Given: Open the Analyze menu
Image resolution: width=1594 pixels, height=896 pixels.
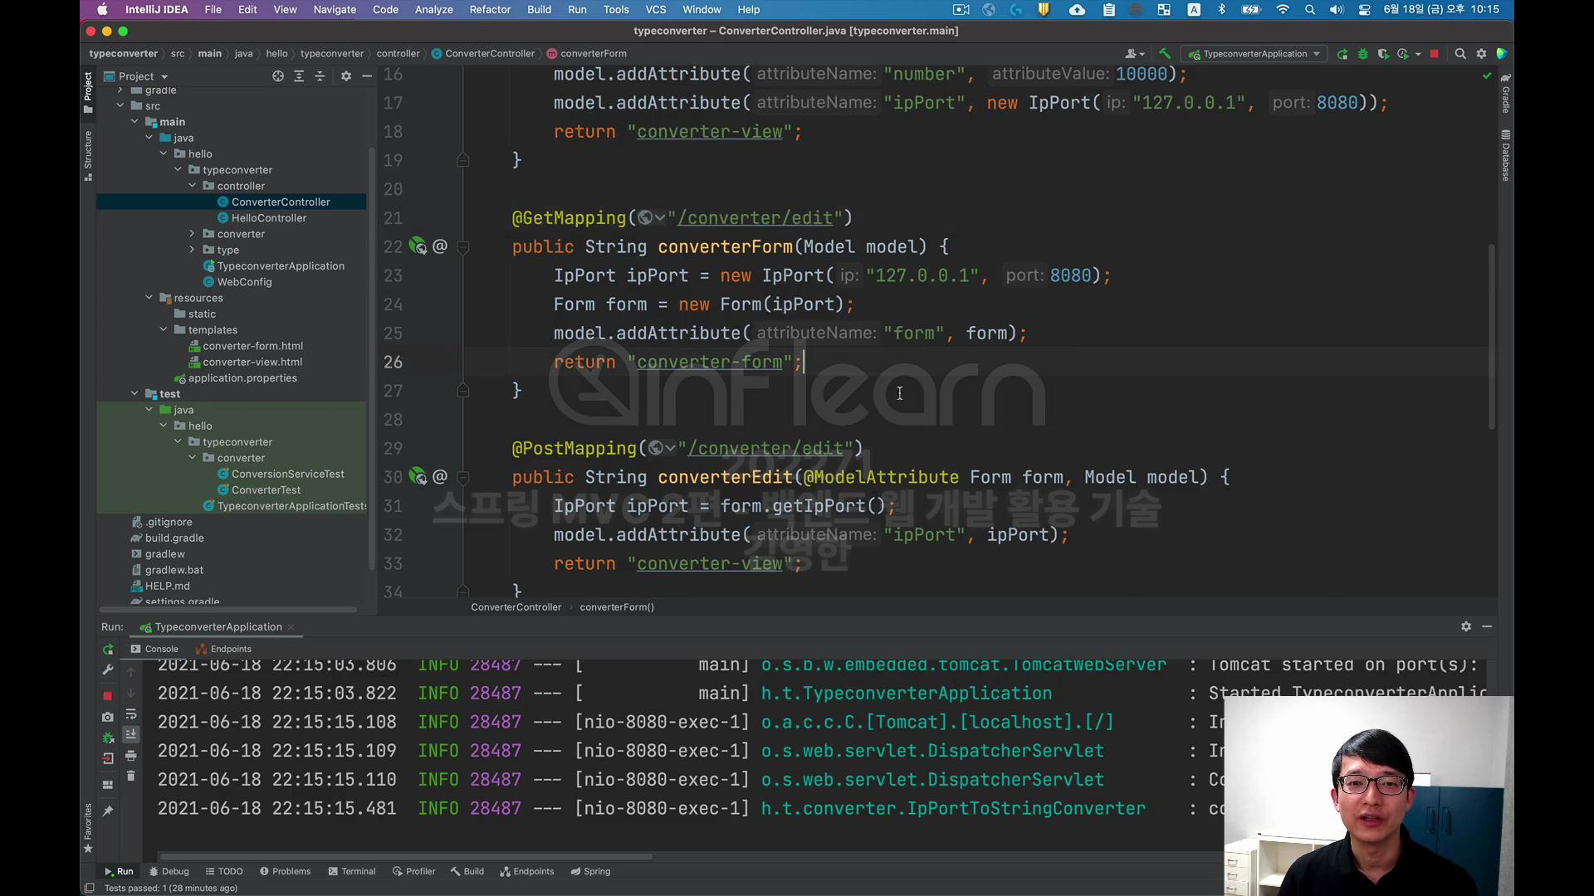Looking at the screenshot, I should [x=433, y=9].
